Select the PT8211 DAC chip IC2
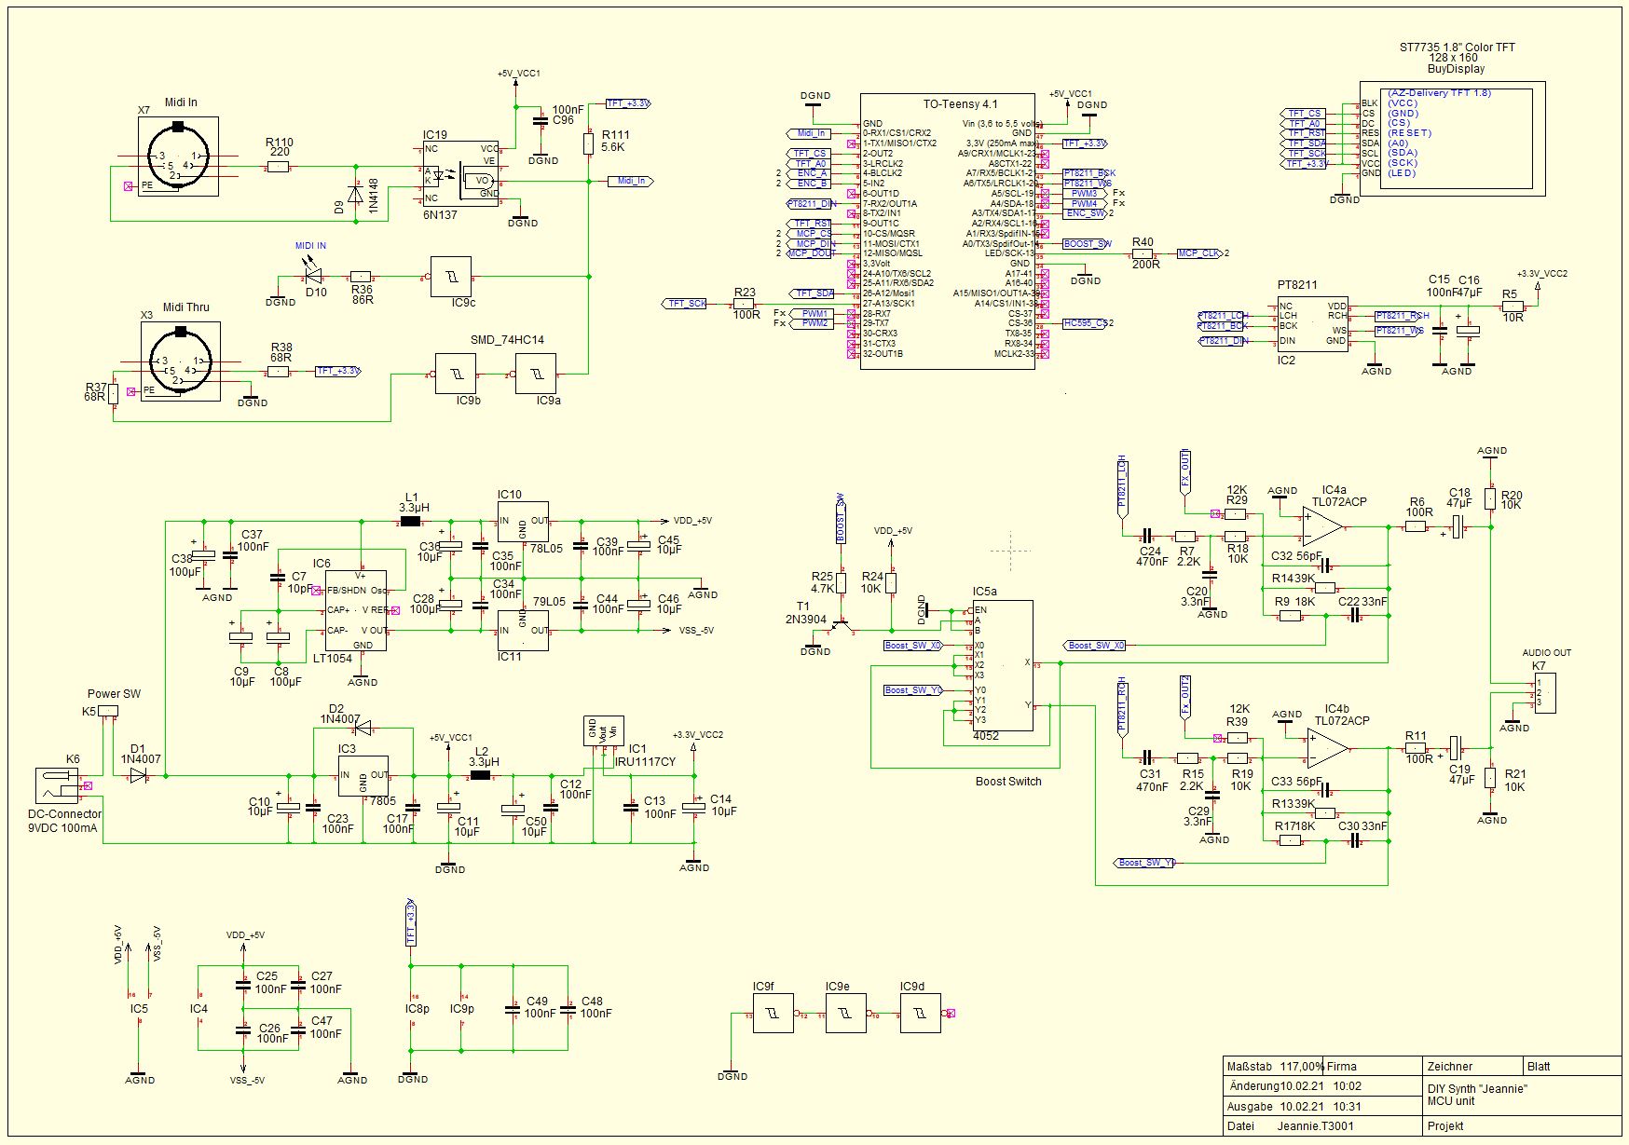Image resolution: width=1629 pixels, height=1145 pixels. [1312, 323]
